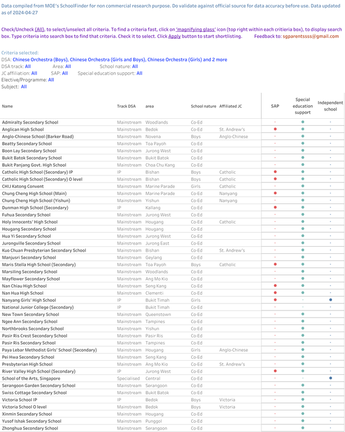The height and width of the screenshot is (432, 345).
Task: Click the Queenstown area cell for New Town Secondary
Action: (158, 315)
